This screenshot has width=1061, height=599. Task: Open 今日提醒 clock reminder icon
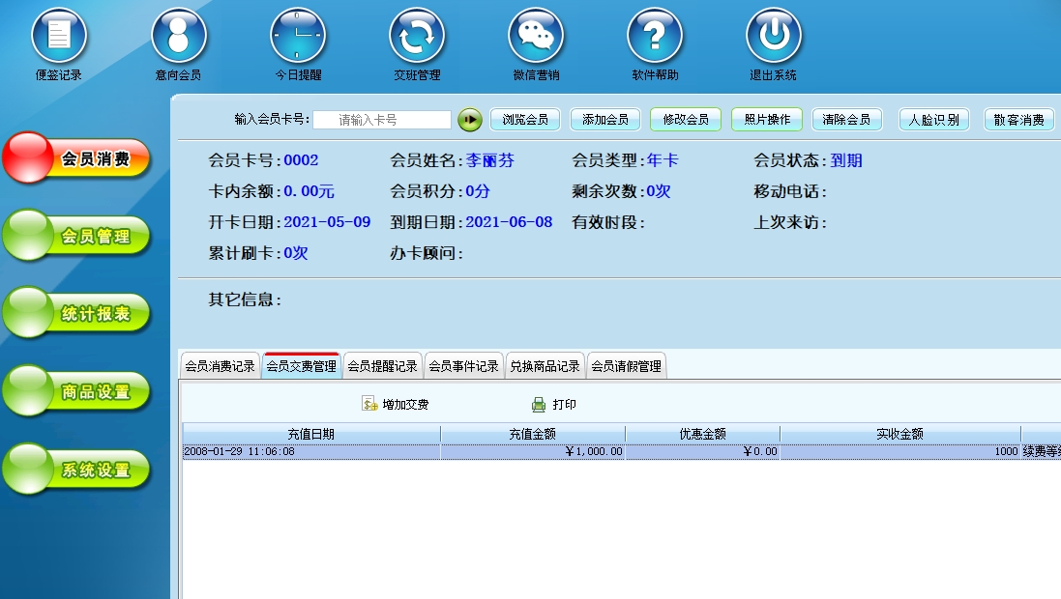[x=297, y=36]
